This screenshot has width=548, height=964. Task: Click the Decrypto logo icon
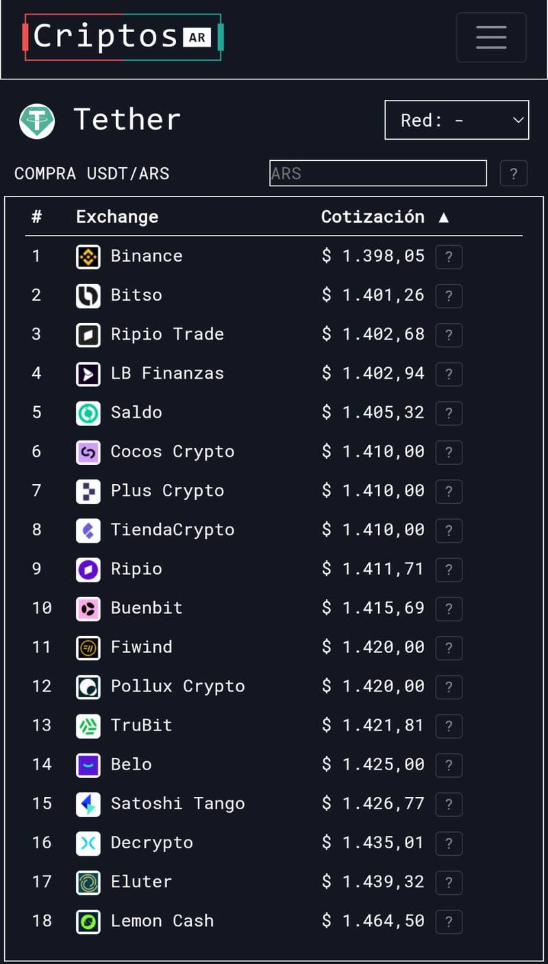[x=88, y=843]
